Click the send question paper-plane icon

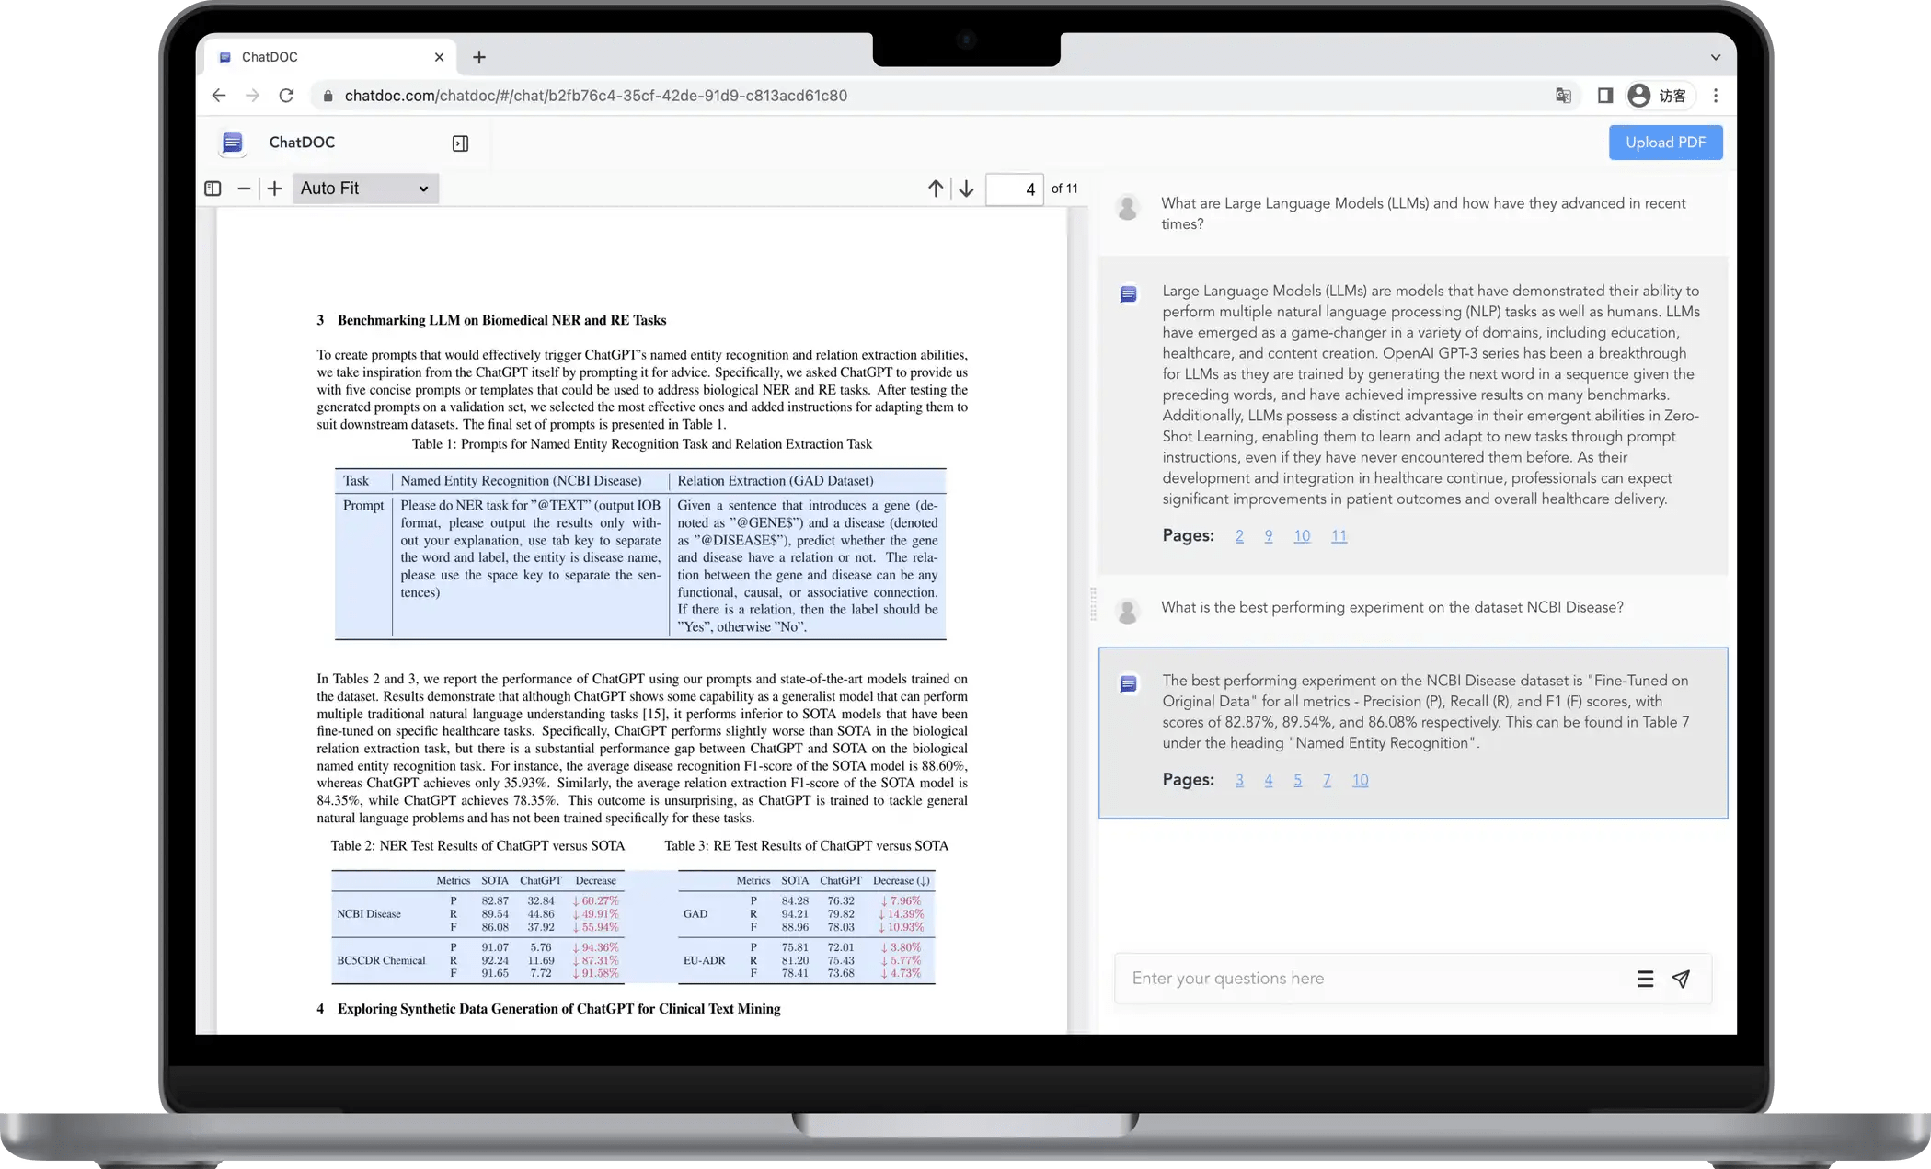1681,979
